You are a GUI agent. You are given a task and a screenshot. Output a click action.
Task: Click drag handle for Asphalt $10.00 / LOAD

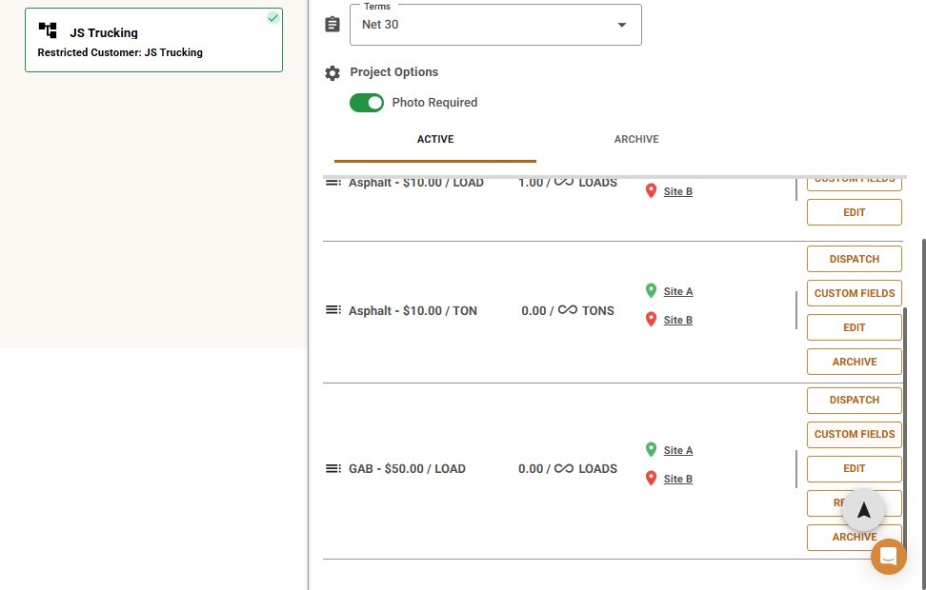coord(333,183)
